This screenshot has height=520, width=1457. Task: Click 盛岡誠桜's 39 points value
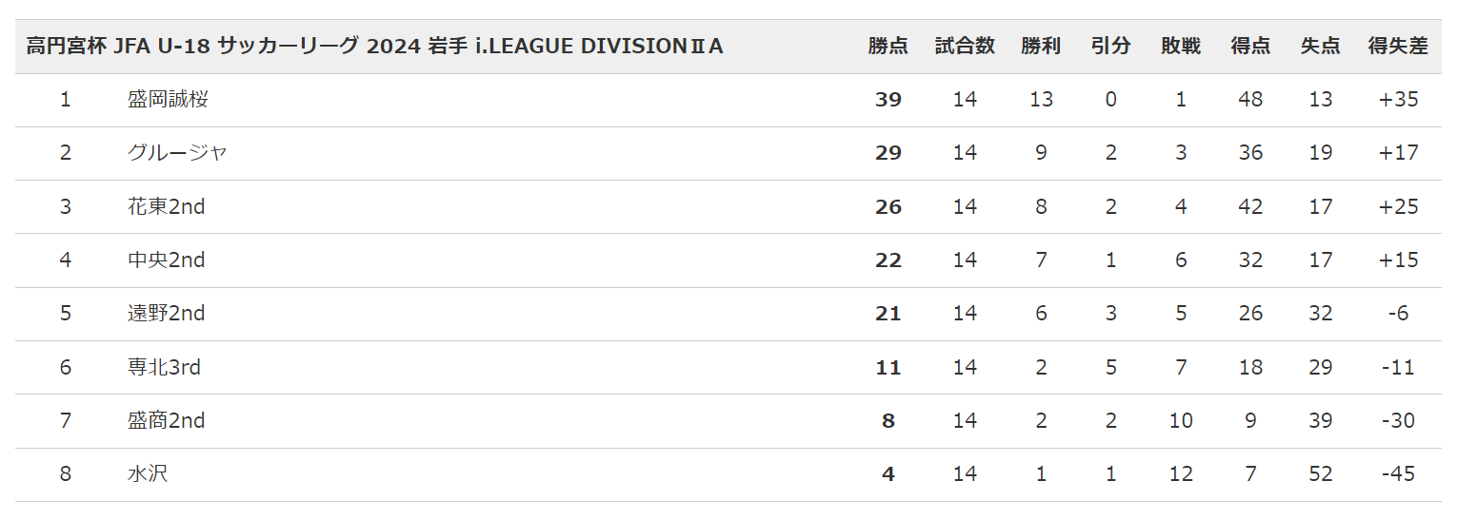(888, 99)
